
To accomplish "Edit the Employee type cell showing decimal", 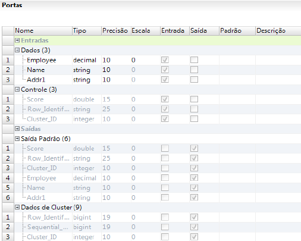I will pyautogui.click(x=87, y=60).
